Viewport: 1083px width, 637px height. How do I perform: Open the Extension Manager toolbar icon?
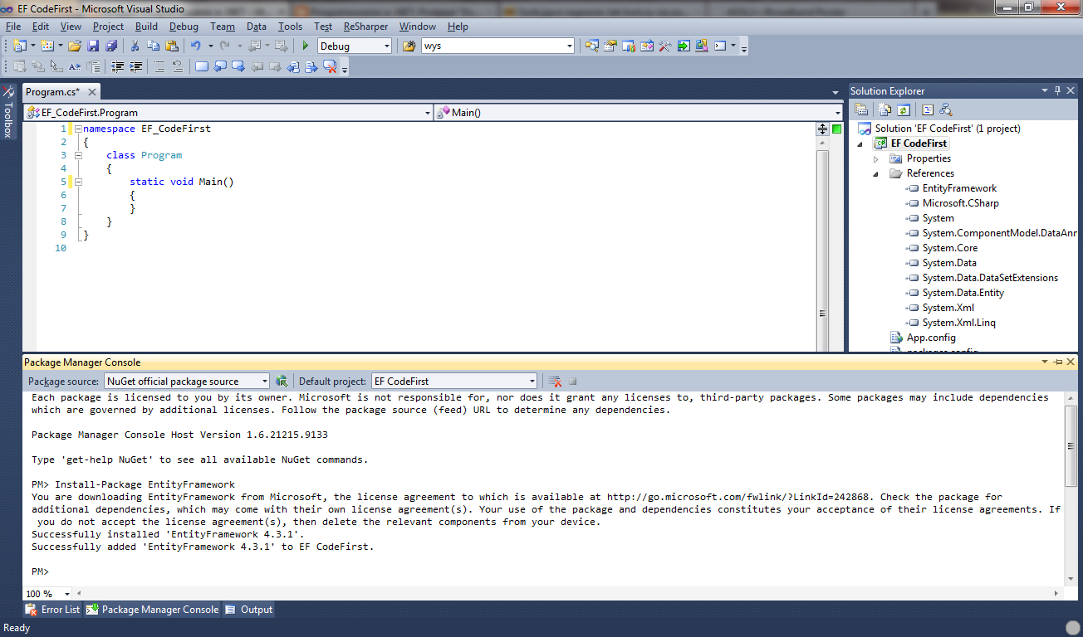701,46
